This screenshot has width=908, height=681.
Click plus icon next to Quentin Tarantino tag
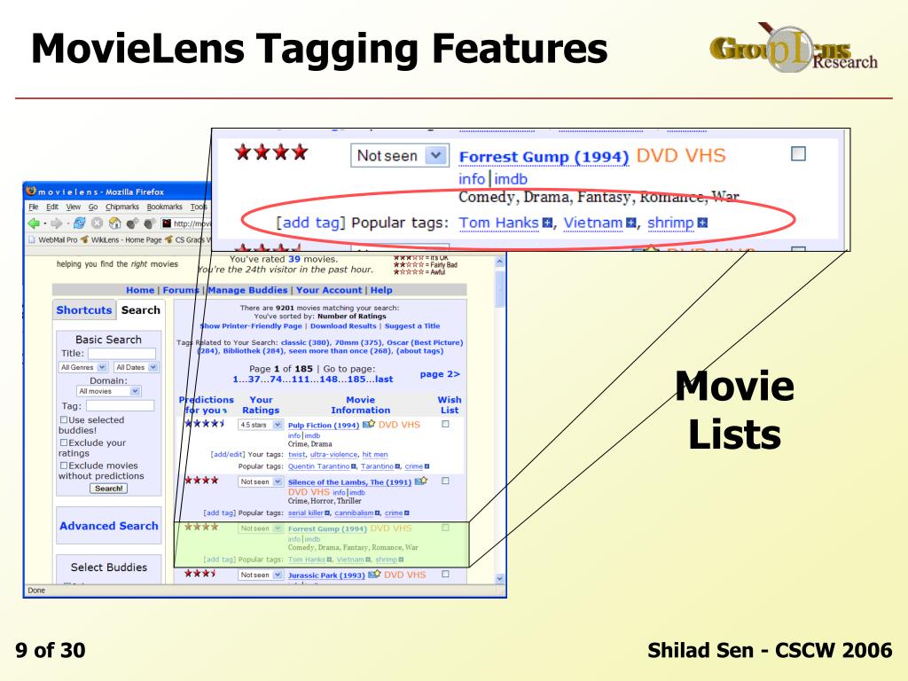click(354, 466)
